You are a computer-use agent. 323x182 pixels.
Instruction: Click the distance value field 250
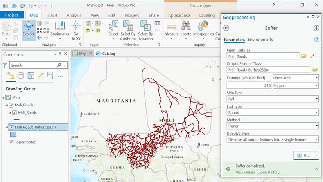249,85
